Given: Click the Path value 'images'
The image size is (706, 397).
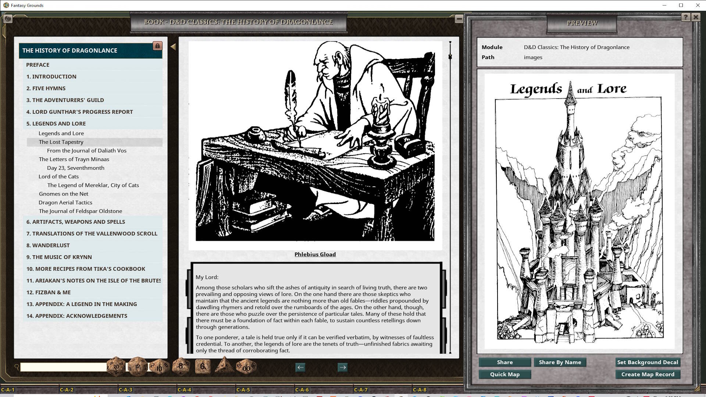Looking at the screenshot, I should click(x=533, y=57).
